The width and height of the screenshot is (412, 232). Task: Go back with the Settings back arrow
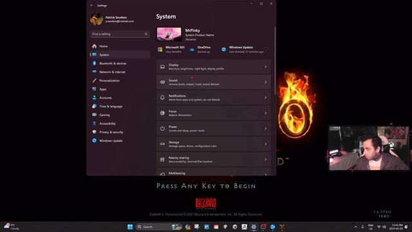(x=91, y=6)
